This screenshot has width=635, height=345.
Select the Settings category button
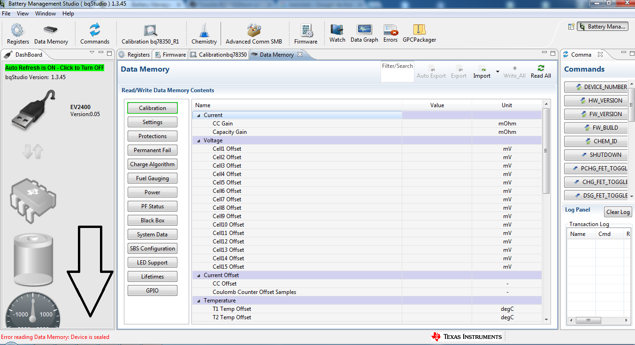click(153, 122)
